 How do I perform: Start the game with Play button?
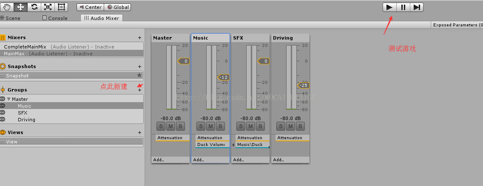[x=389, y=7]
